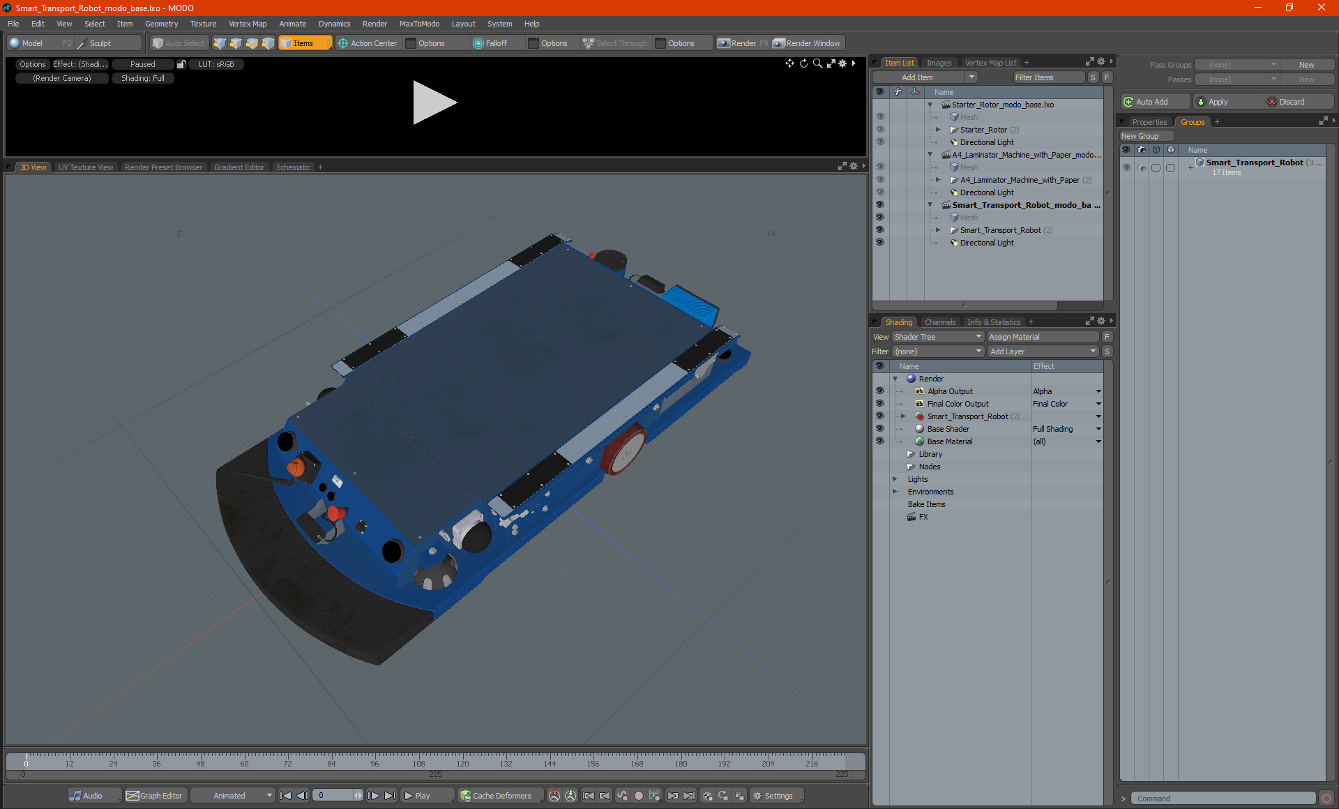Select the edges selection mode icon

(x=236, y=43)
